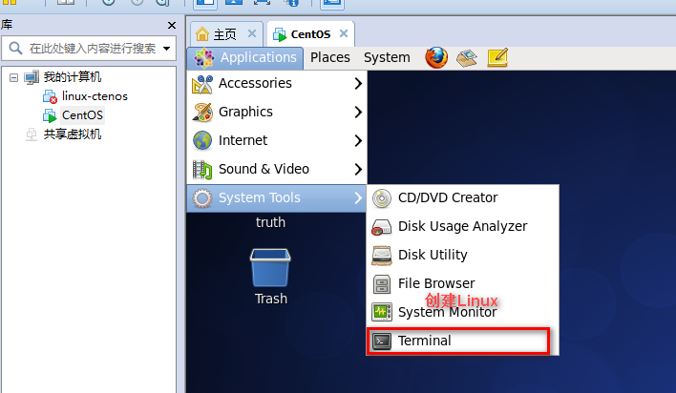Click the CentOS tab VM icon
The height and width of the screenshot is (393, 676).
click(x=280, y=34)
